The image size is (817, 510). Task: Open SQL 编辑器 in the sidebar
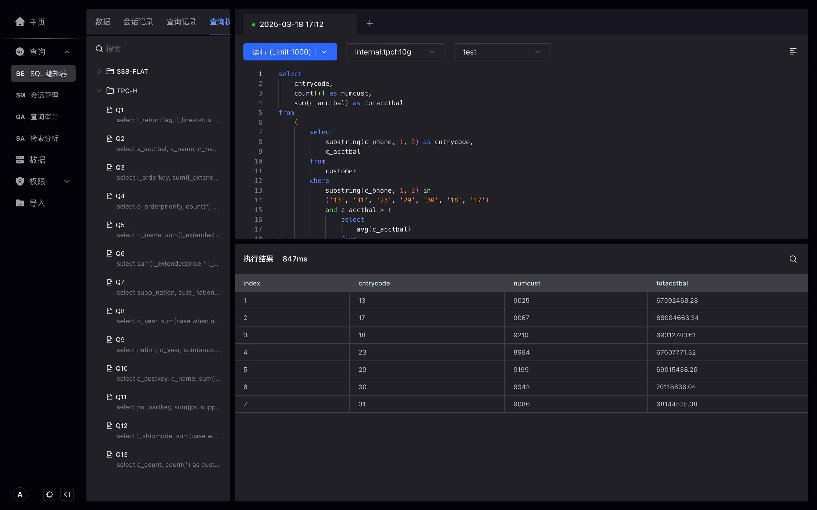pyautogui.click(x=43, y=73)
